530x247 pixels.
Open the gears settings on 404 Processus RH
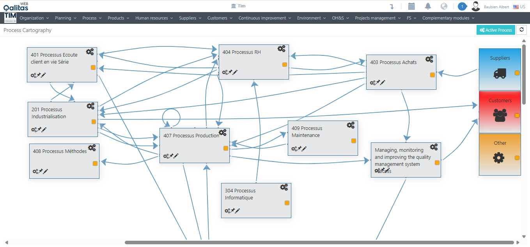point(282,48)
